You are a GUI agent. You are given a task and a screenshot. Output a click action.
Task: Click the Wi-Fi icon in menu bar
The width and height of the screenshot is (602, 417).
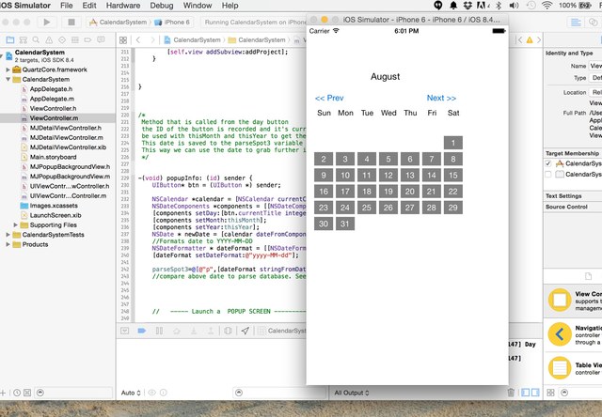547,6
